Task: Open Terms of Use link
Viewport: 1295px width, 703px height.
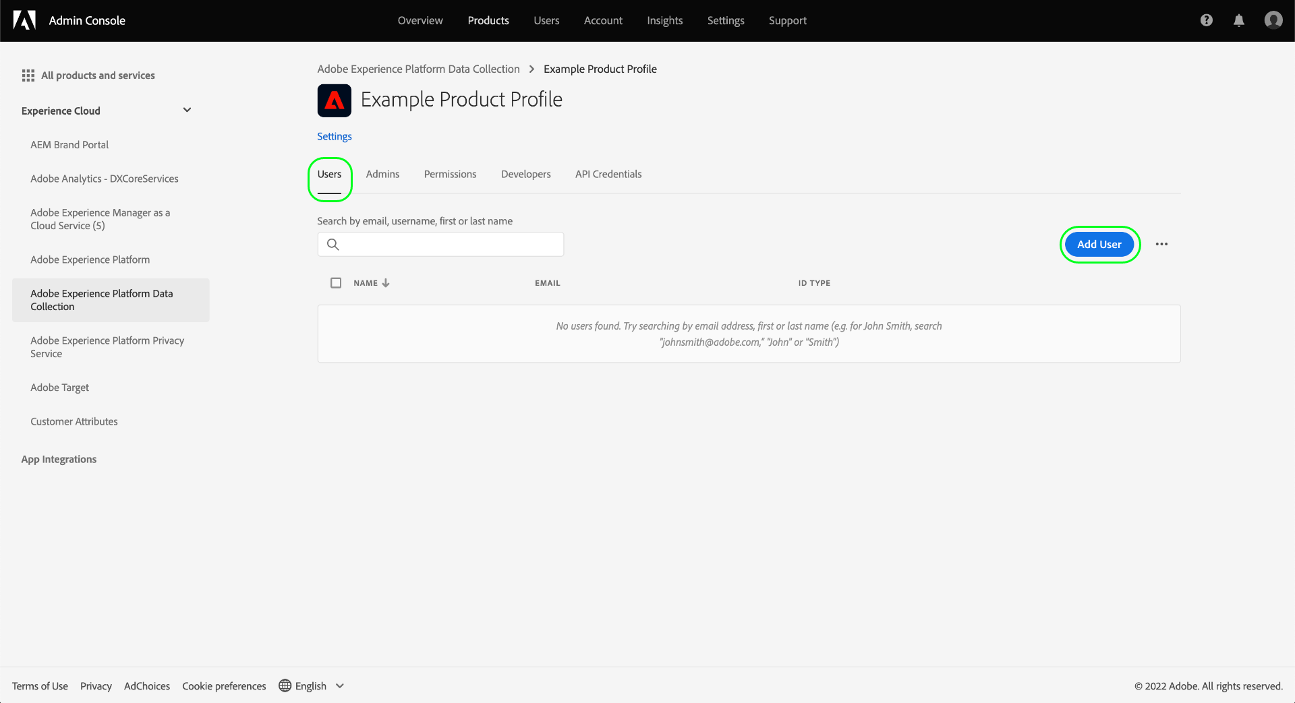Action: tap(40, 685)
